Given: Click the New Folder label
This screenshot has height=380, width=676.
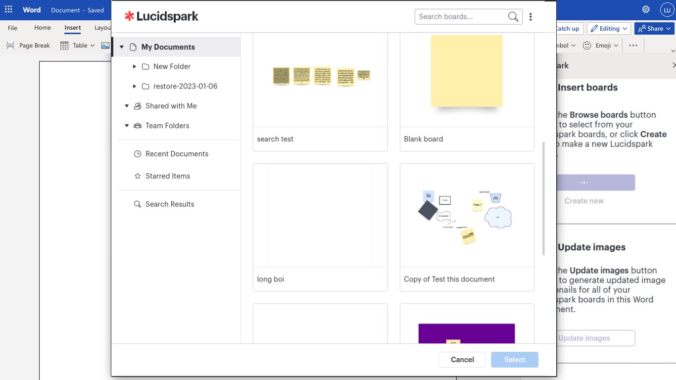Looking at the screenshot, I should [x=172, y=66].
